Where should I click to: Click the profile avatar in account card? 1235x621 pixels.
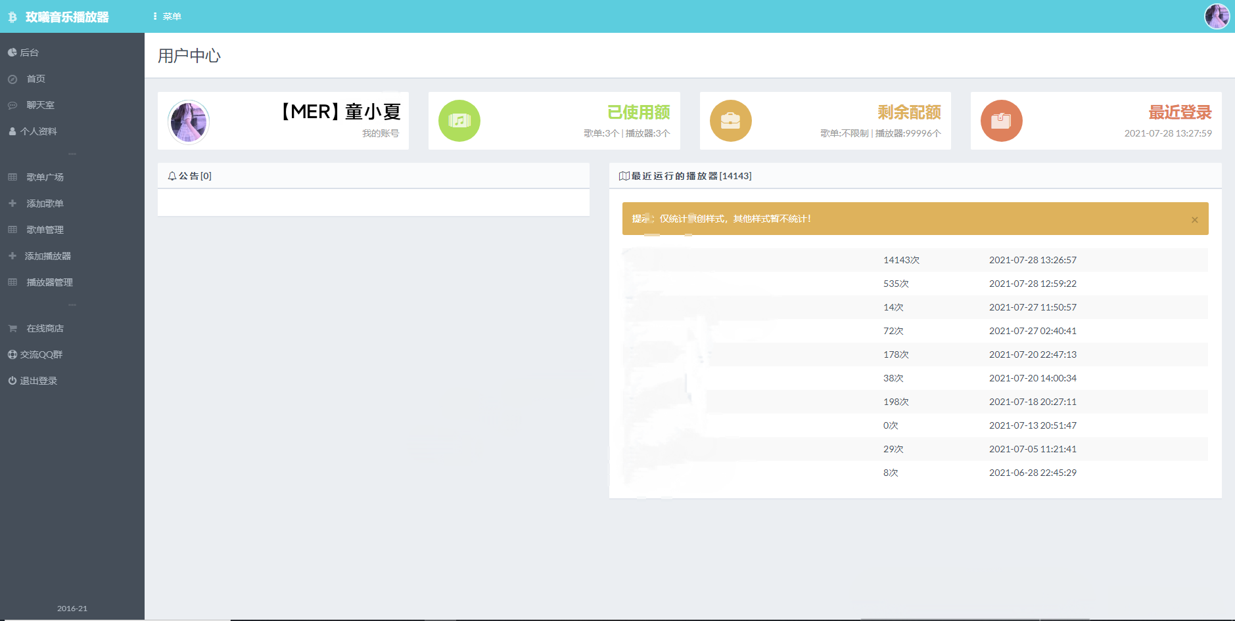[x=189, y=121]
